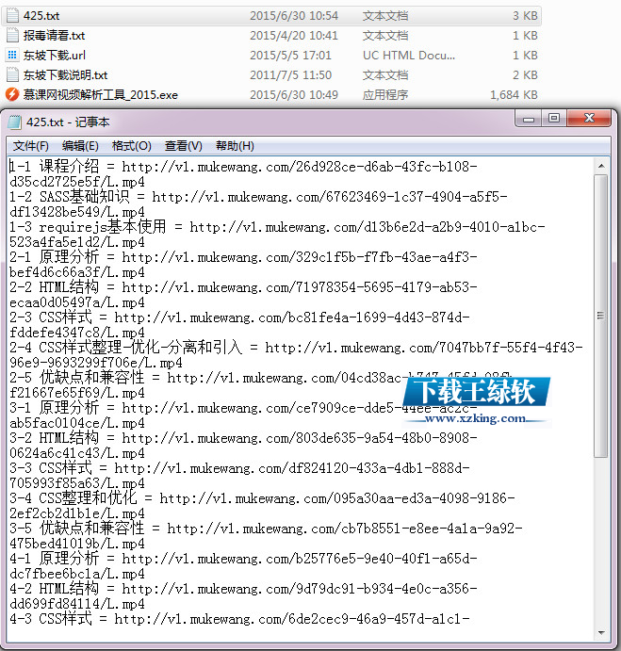Minimize the 425.txt Notepad window
The height and width of the screenshot is (651, 621).
(x=528, y=119)
